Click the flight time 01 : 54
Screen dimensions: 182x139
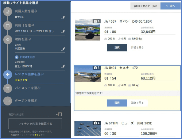click(x=110, y=78)
